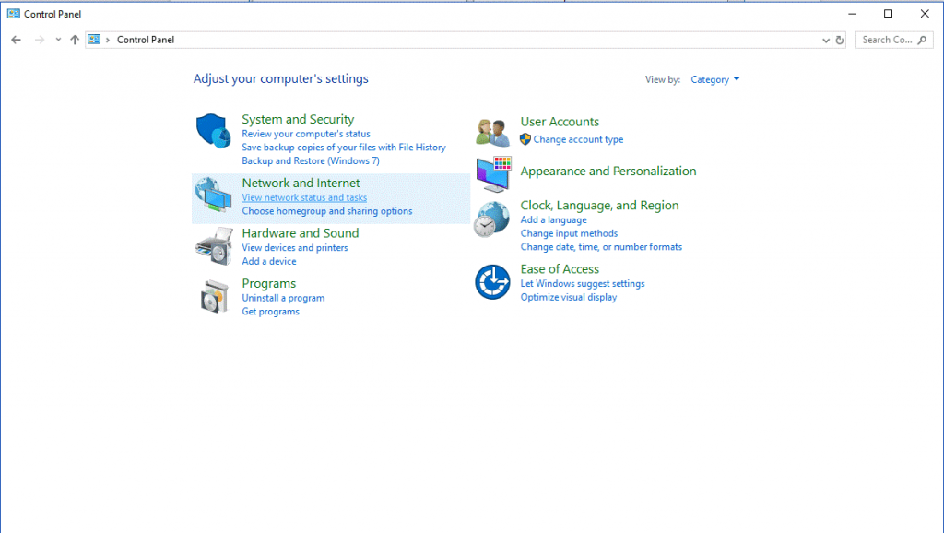Open the Hardware and Sound printer icon
The image size is (944, 533).
click(214, 245)
